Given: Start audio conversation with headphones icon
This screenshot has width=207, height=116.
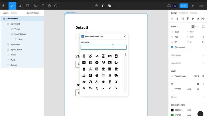Looking at the screenshot, I should pyautogui.click(x=169, y=6).
